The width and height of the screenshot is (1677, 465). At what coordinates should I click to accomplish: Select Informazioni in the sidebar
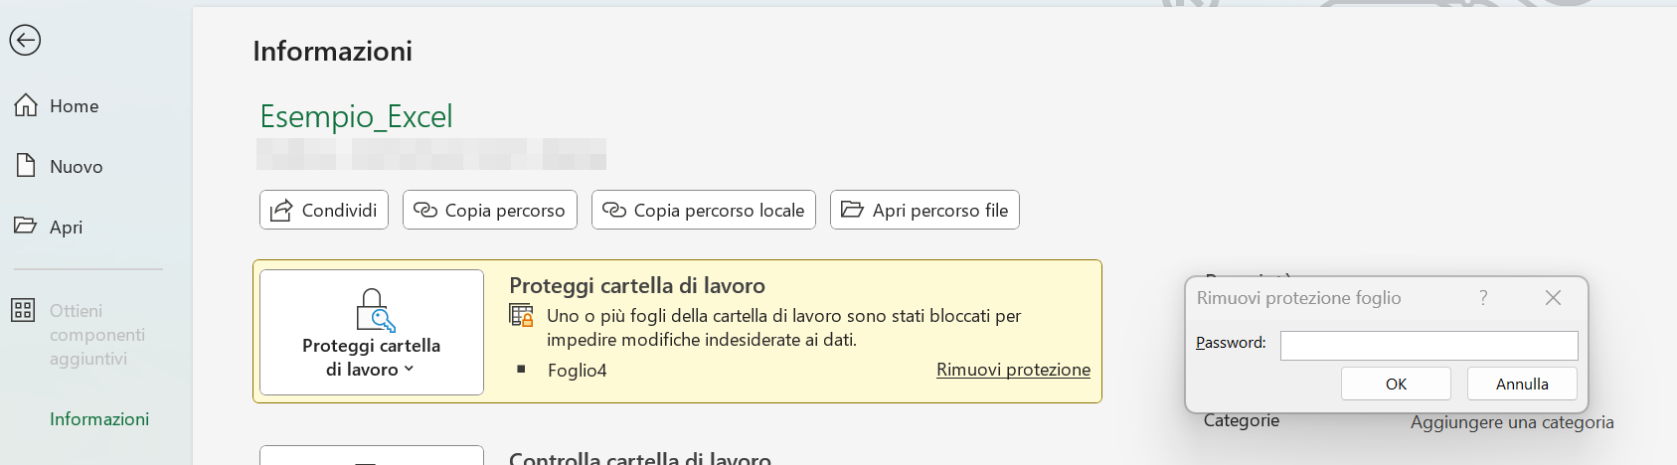coord(99,419)
